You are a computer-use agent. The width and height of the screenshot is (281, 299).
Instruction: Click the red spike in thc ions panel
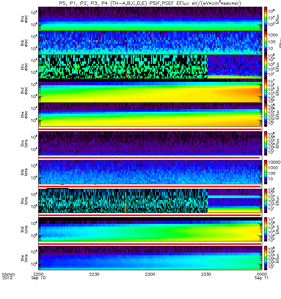(126, 204)
